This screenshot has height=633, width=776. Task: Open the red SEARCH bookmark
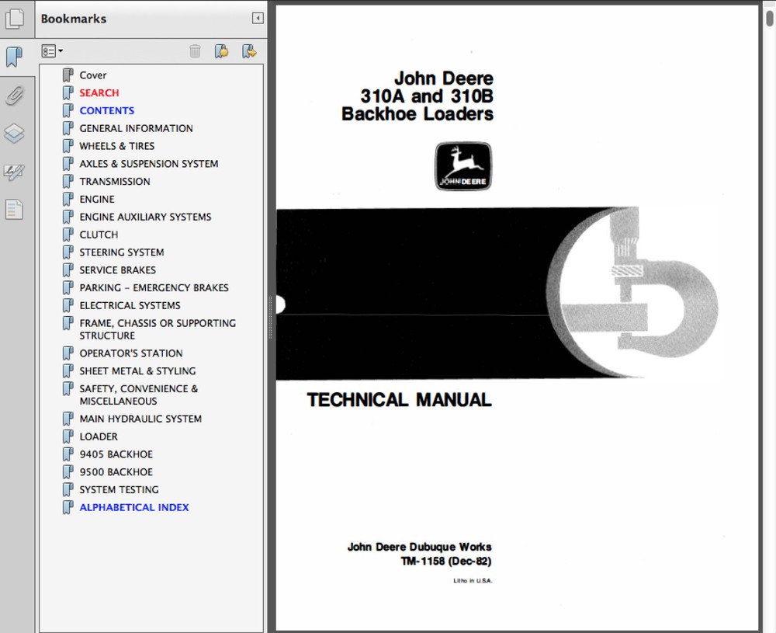pyautogui.click(x=99, y=93)
